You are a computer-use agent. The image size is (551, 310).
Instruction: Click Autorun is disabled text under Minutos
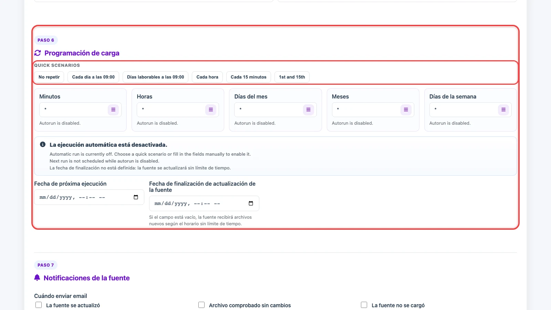pyautogui.click(x=60, y=123)
